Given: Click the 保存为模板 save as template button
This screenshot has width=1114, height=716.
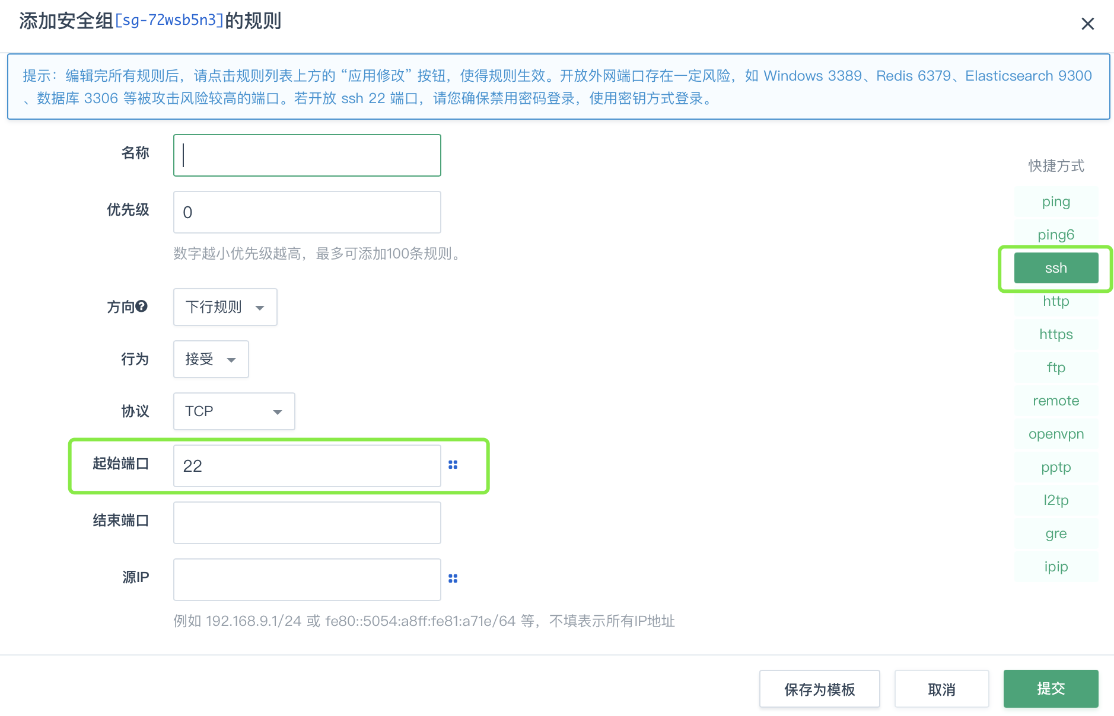Looking at the screenshot, I should (x=819, y=689).
